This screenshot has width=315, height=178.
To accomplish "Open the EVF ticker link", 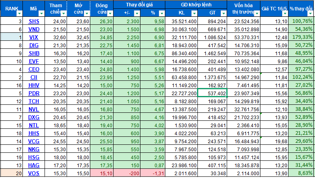I will (34, 61).
